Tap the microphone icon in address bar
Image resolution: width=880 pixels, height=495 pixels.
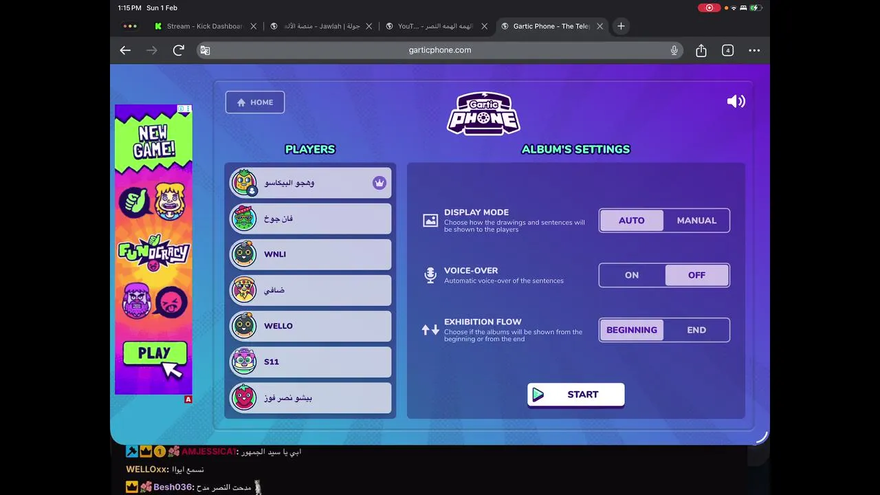pyautogui.click(x=674, y=50)
